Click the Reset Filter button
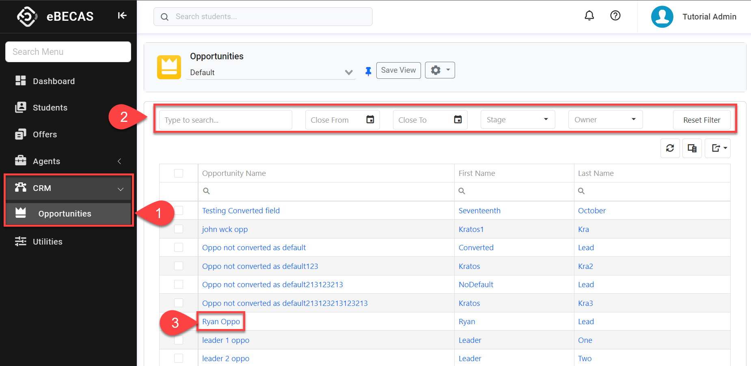Image resolution: width=751 pixels, height=366 pixels. [701, 120]
